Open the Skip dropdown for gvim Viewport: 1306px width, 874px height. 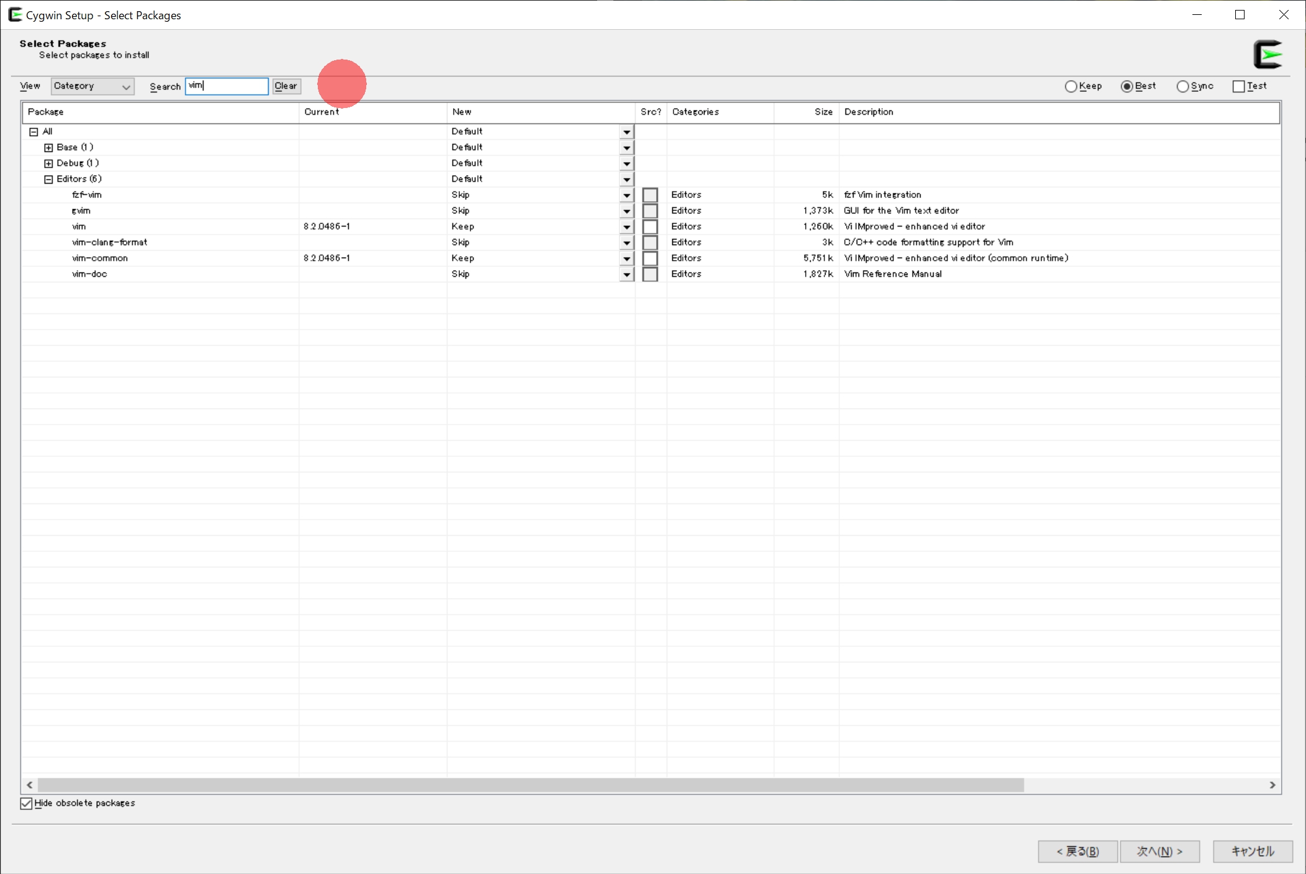pyautogui.click(x=627, y=211)
